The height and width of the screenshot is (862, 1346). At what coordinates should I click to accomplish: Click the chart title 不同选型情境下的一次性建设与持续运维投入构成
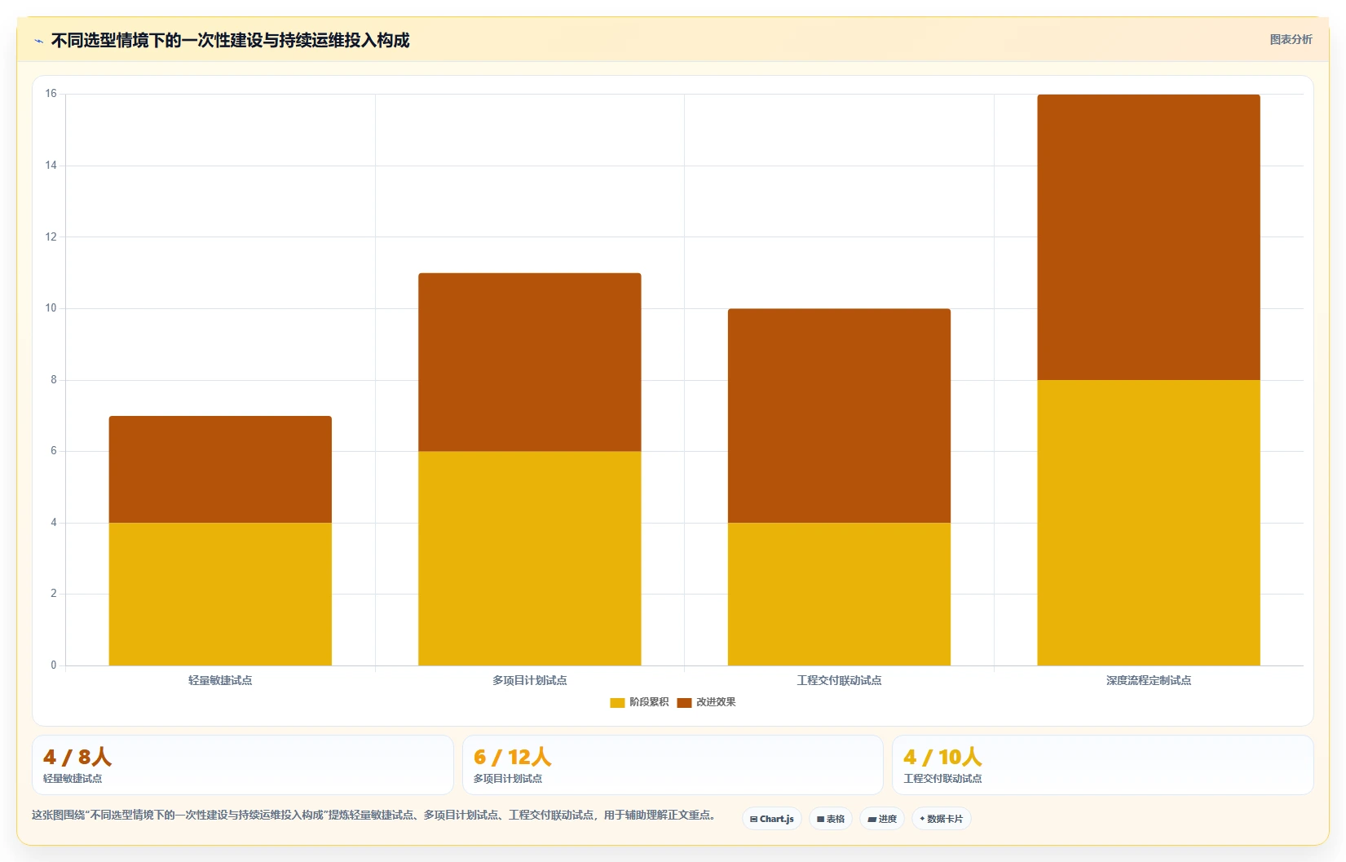(x=230, y=41)
